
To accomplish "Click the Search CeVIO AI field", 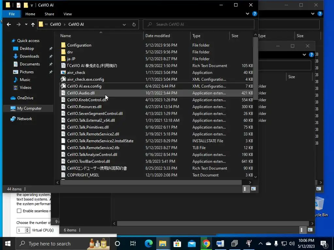I will coord(199,24).
